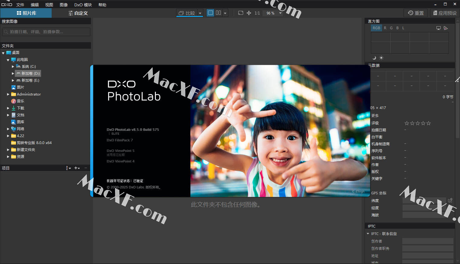The image size is (460, 264).
Task: Click the 地址 address input field
Action: click(x=428, y=256)
